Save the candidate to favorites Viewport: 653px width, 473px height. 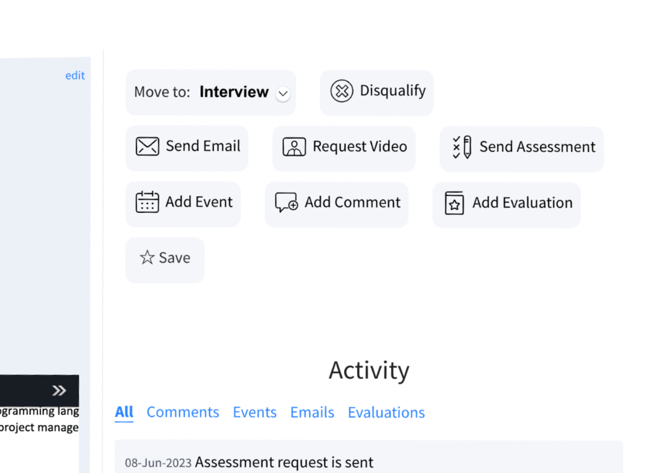pyautogui.click(x=164, y=259)
